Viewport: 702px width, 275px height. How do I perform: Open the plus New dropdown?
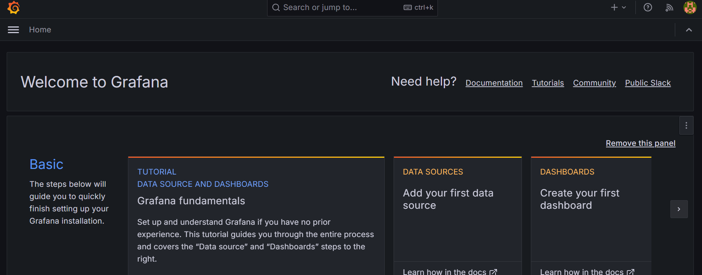(x=618, y=7)
